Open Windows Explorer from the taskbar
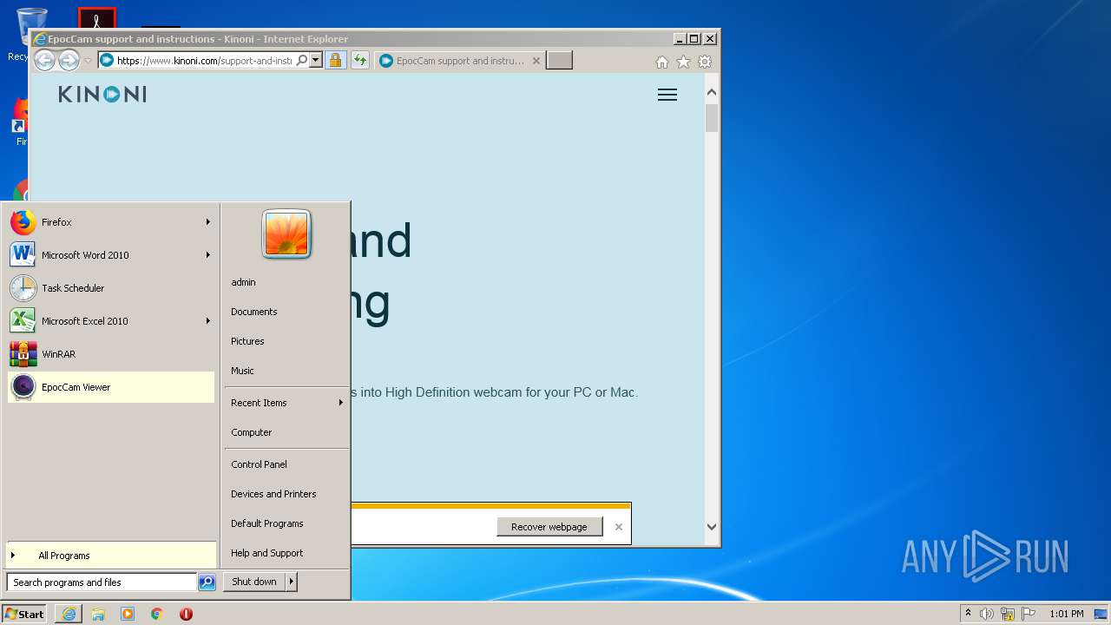The height and width of the screenshot is (625, 1111). click(x=98, y=614)
